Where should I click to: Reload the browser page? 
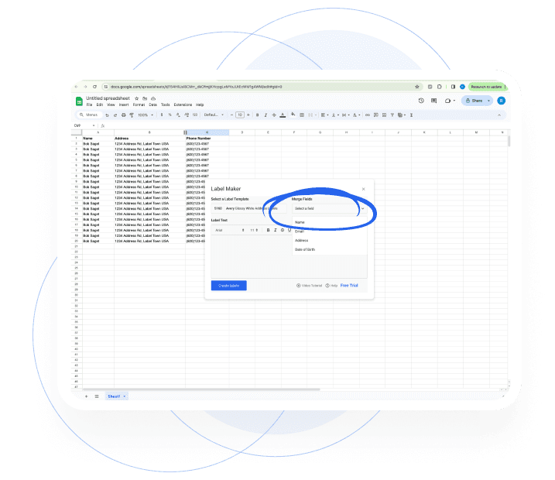click(x=95, y=87)
